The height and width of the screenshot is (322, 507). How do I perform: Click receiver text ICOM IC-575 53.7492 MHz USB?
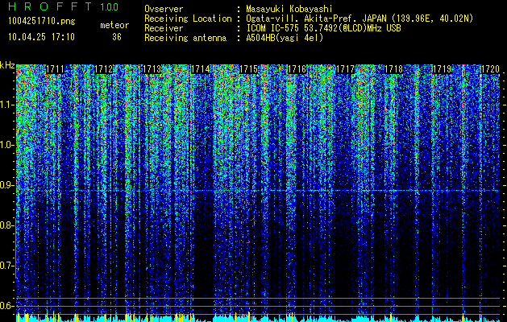323,28
